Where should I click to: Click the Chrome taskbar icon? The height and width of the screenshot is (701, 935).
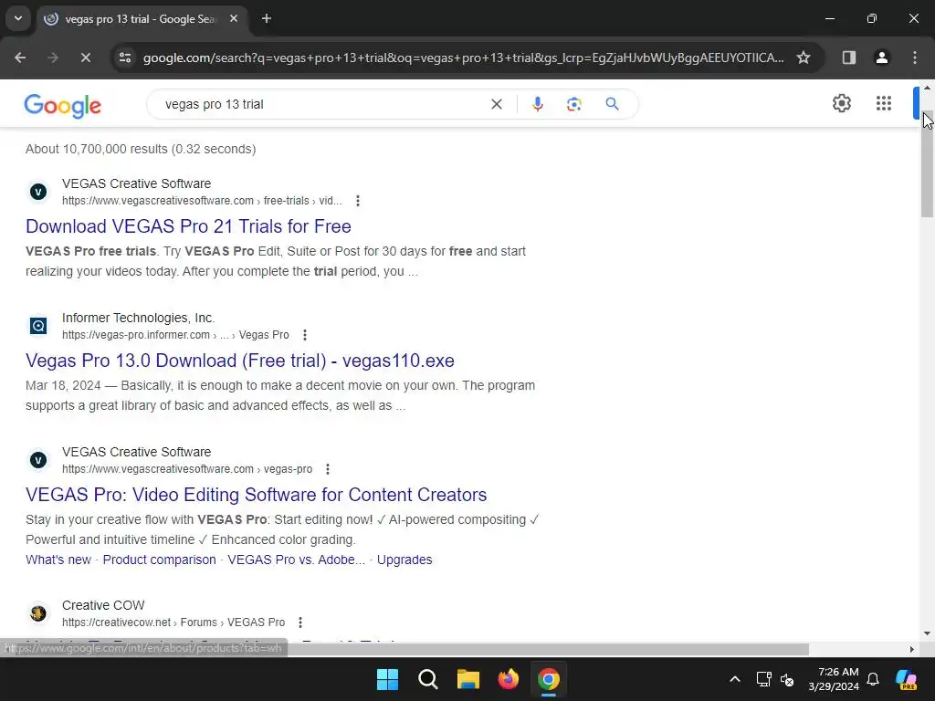tap(549, 679)
